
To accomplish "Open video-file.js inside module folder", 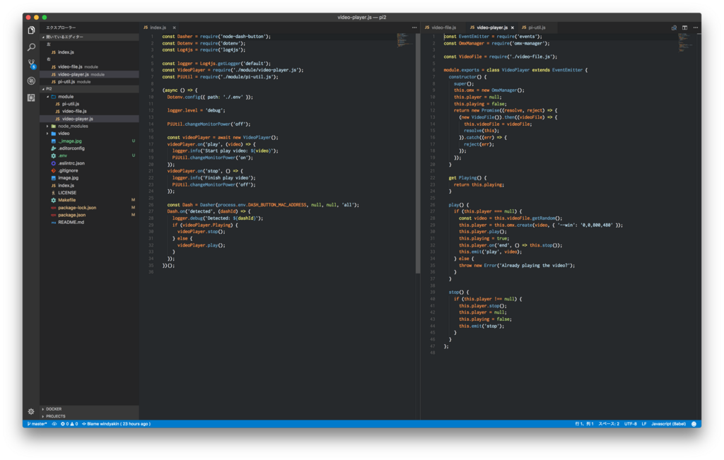I will click(89, 111).
